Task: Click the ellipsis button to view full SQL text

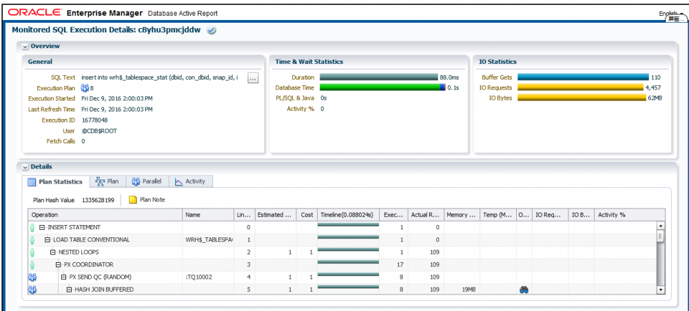Action: pos(253,78)
